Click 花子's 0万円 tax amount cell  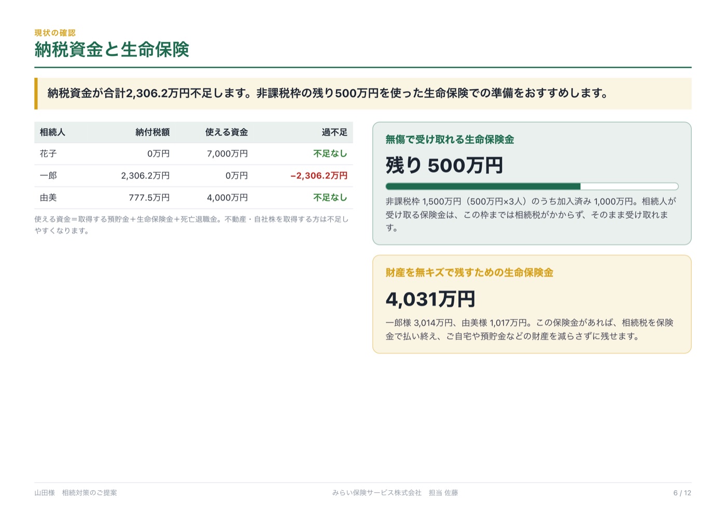(158, 154)
